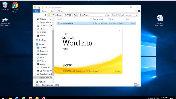This screenshot has width=176, height=99.
Task: Expand the ribbon with the chevron
Action: coord(136,11)
